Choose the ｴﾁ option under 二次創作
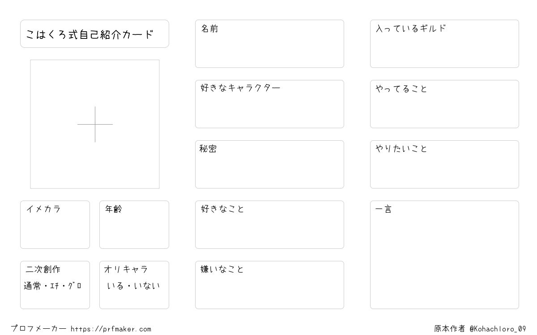Viewport: 537px width, 335px height. point(55,286)
